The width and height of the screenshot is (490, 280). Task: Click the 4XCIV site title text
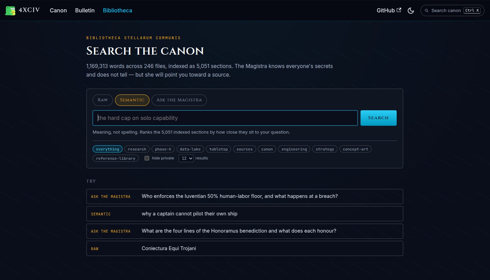click(x=29, y=10)
